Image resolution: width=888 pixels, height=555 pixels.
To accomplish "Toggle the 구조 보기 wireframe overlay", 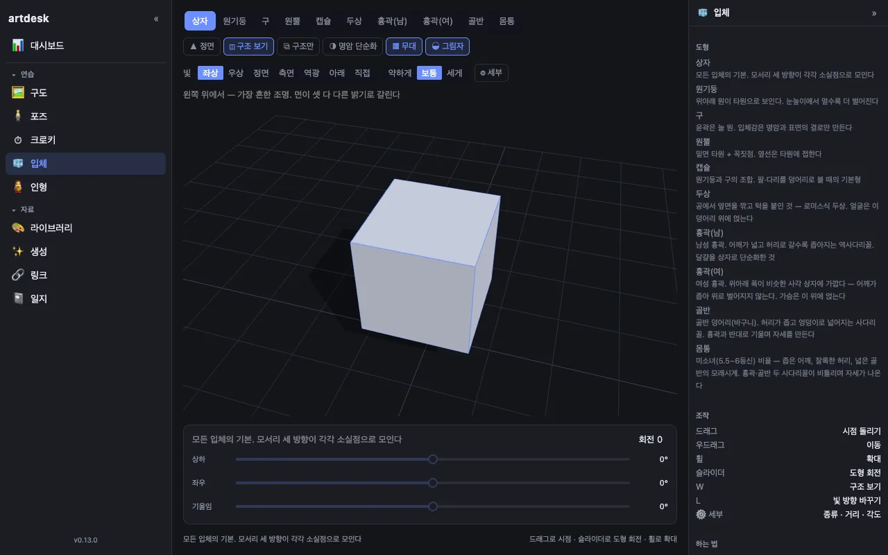I will tap(248, 46).
